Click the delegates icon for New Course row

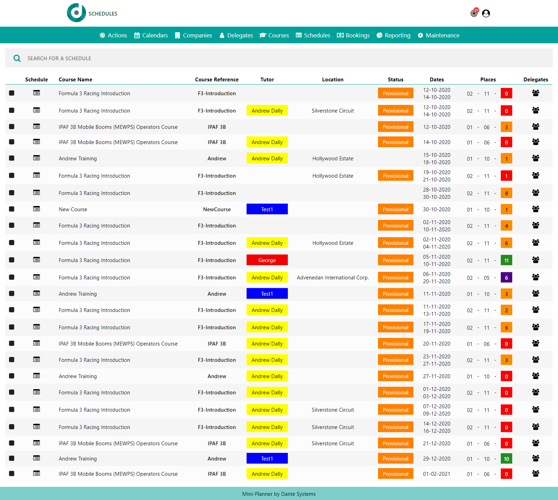[535, 209]
